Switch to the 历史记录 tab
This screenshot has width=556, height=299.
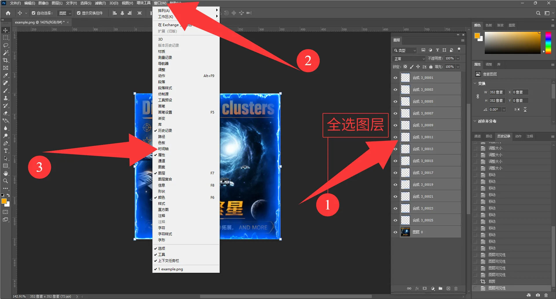tap(504, 136)
